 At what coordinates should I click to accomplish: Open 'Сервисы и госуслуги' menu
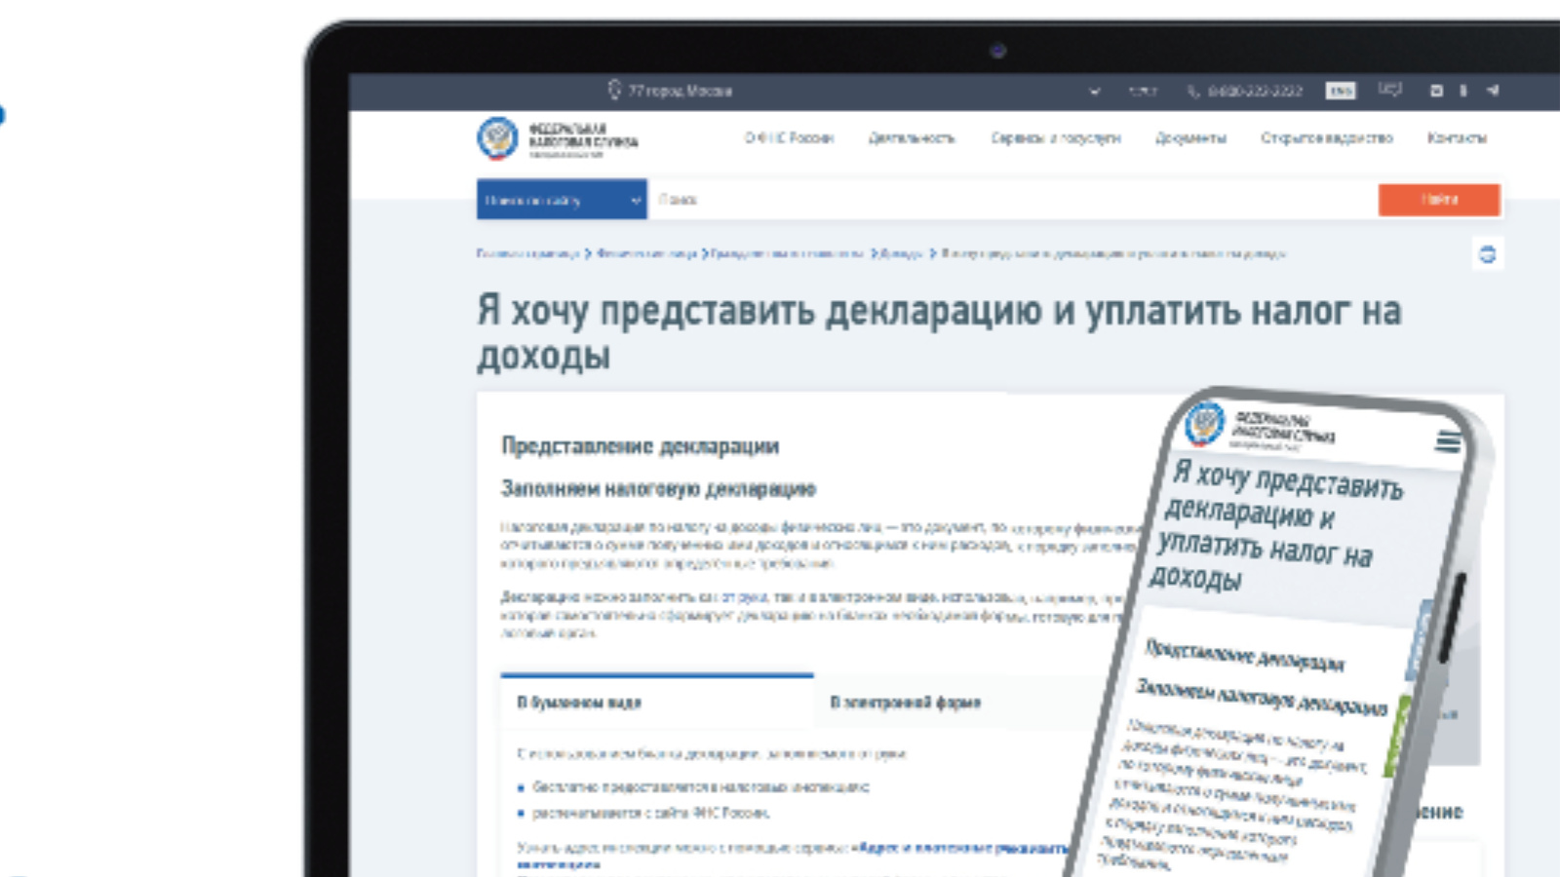[1056, 138]
